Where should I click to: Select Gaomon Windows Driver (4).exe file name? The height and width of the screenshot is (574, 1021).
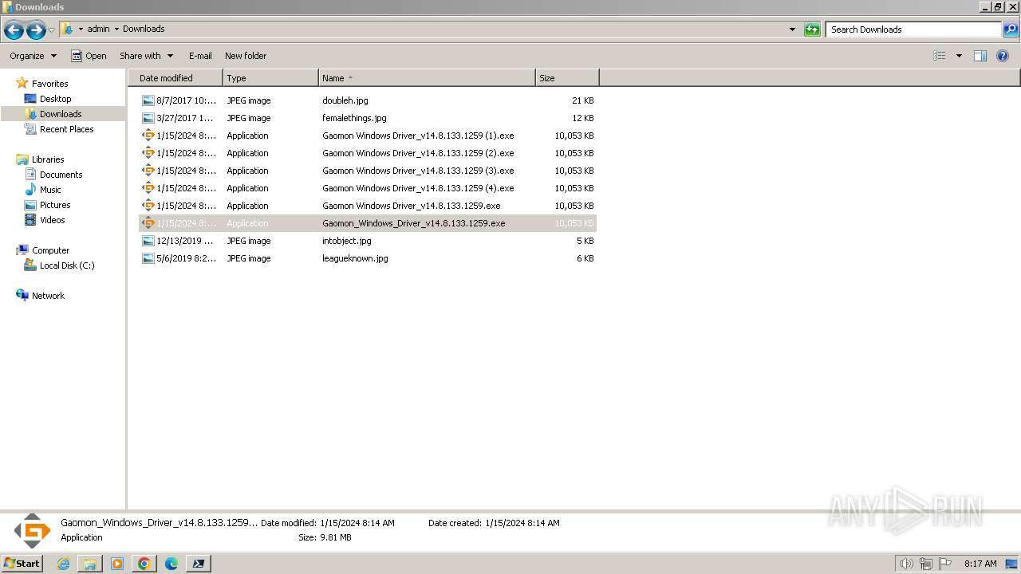pos(418,188)
